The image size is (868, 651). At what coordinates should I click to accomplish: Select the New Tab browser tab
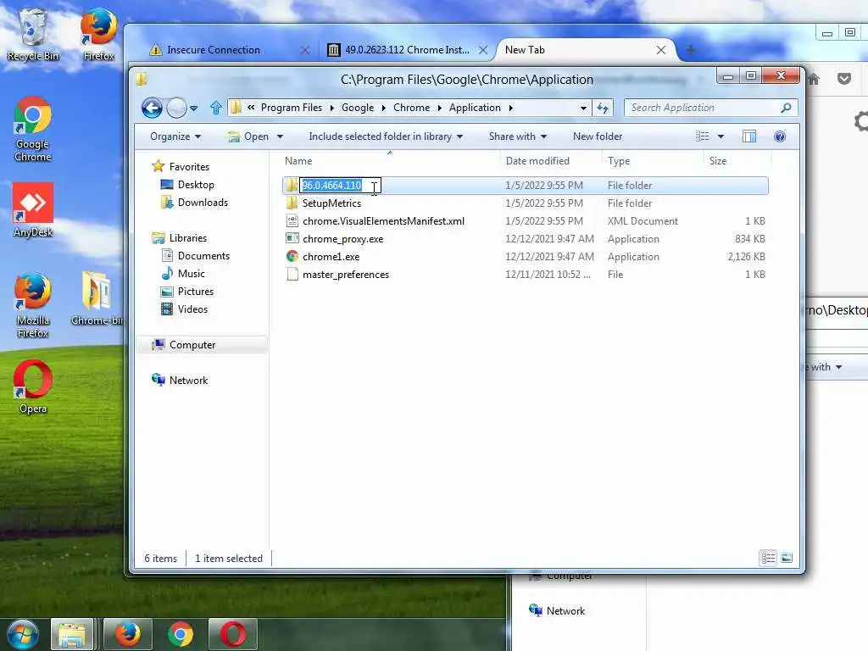pyautogui.click(x=578, y=50)
